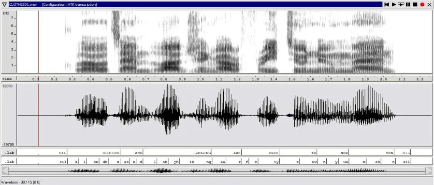
Task: Select the 'eh' phone label
Action: [x=377, y=162]
